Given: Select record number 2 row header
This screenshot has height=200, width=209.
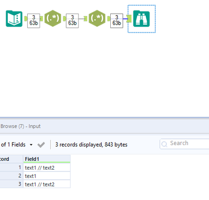Looking at the screenshot, I should pos(11,176).
